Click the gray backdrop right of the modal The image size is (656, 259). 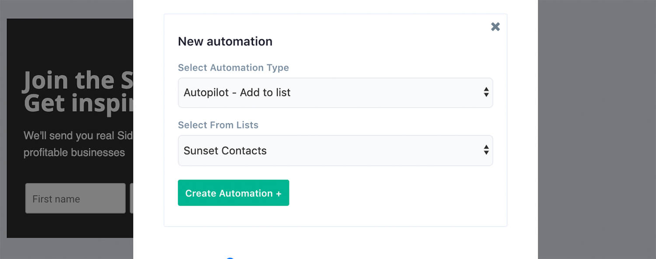click(x=597, y=131)
